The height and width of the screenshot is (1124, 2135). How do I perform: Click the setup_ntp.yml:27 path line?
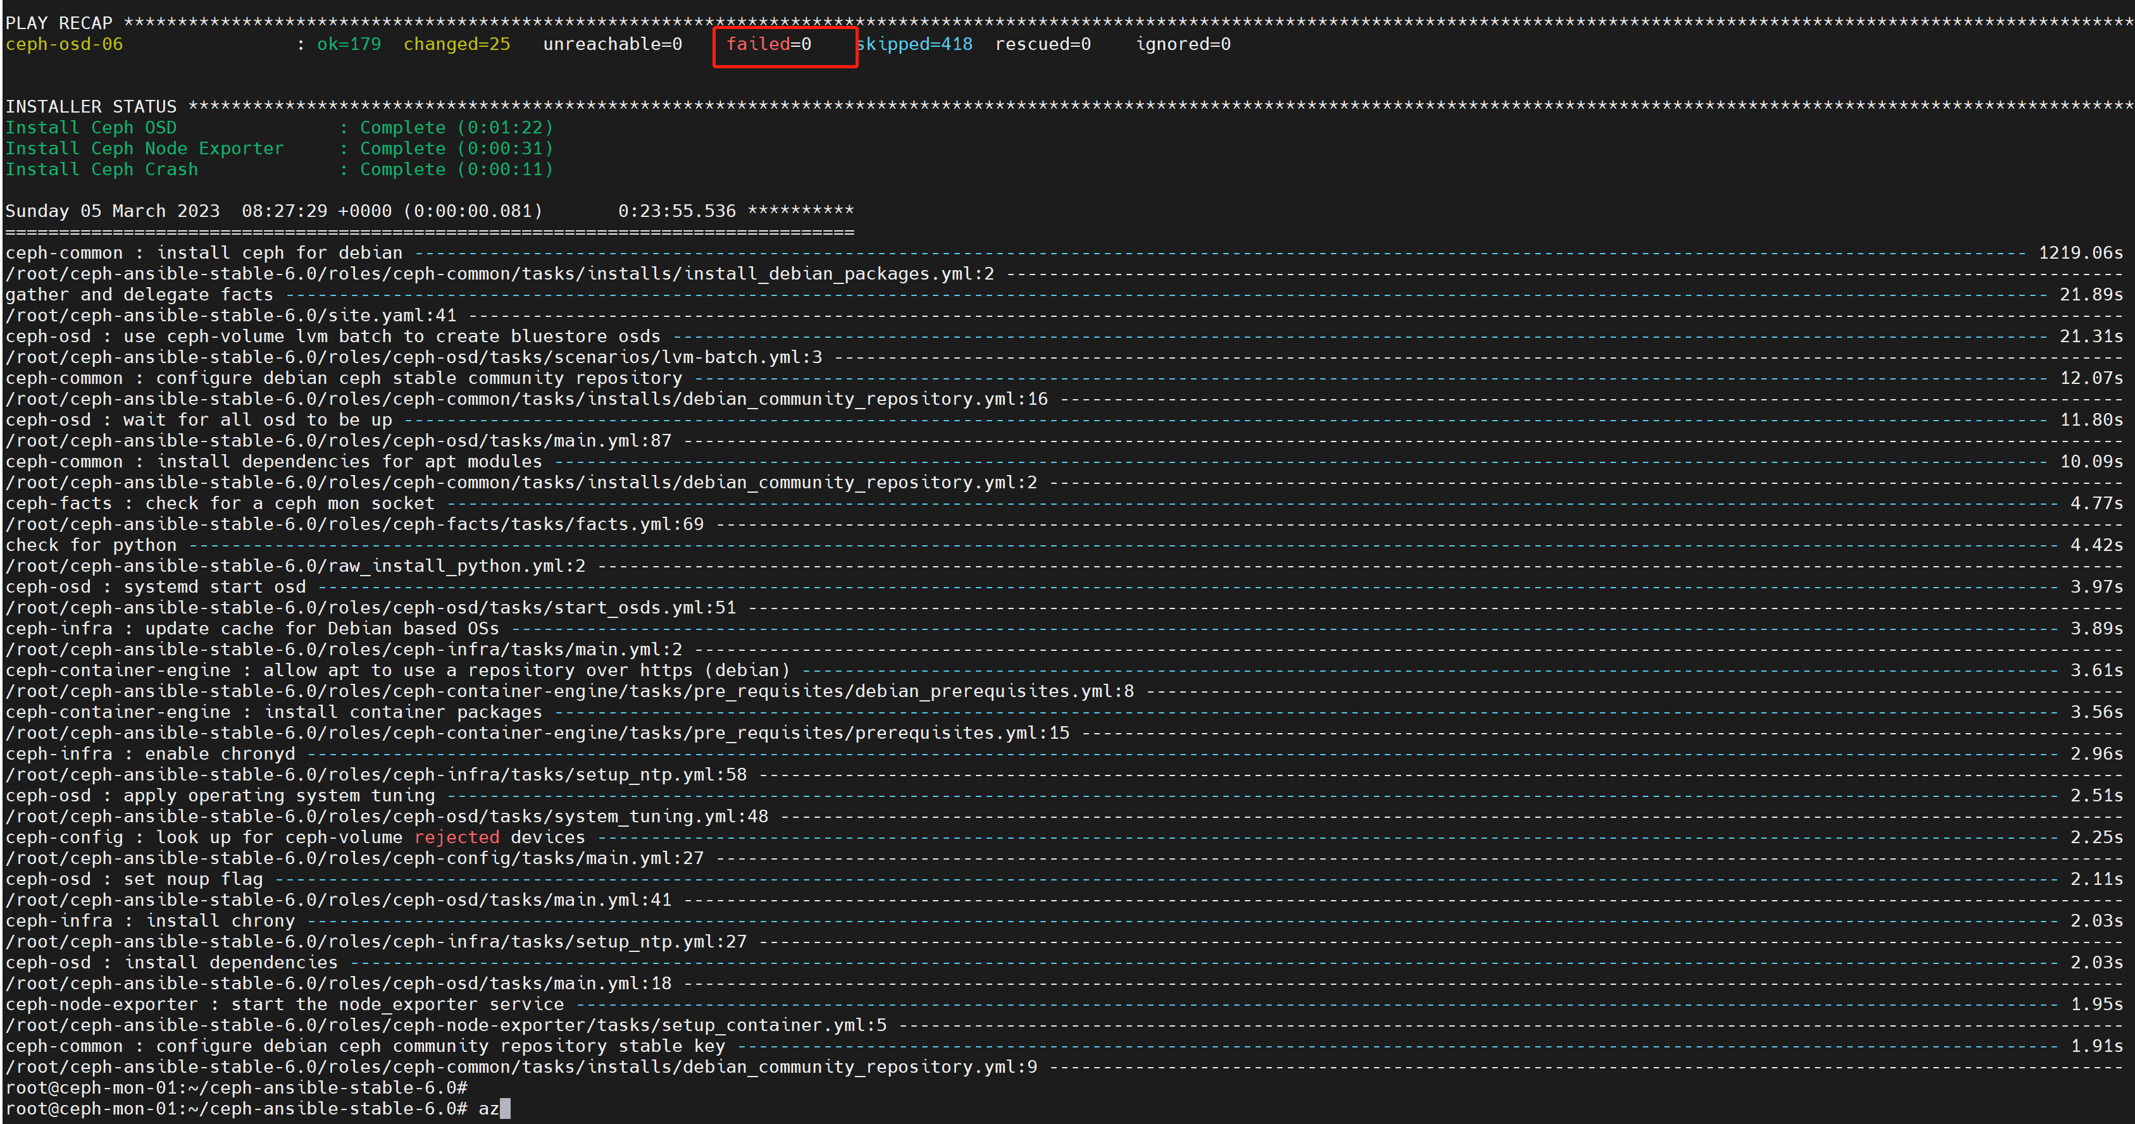[377, 942]
